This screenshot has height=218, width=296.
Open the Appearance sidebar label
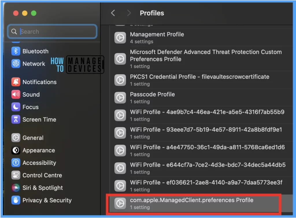39,150
